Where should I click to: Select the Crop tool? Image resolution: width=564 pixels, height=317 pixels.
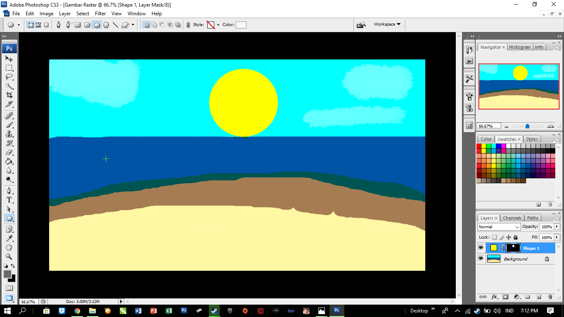pos(9,95)
